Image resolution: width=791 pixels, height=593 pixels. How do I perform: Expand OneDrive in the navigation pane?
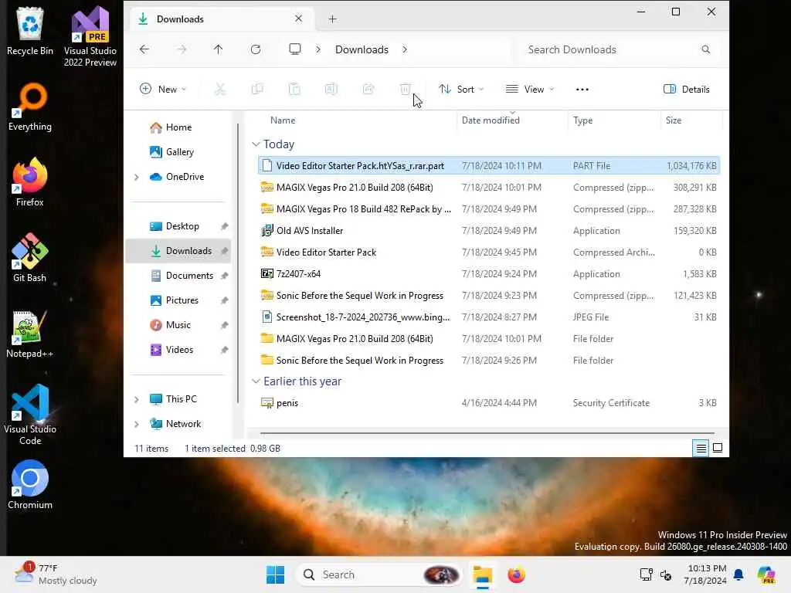(136, 177)
